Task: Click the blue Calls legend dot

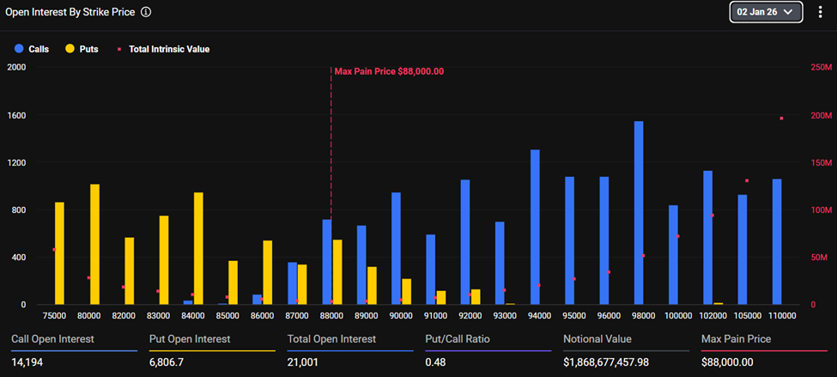Action: click(18, 49)
